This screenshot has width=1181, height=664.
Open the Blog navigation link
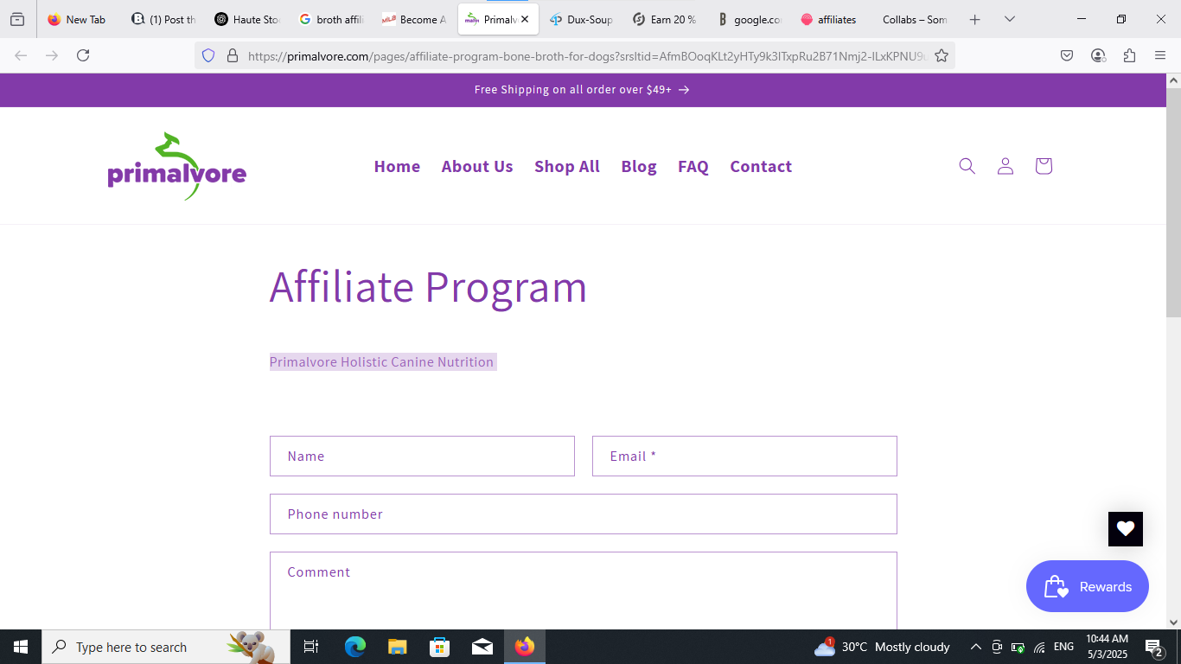[x=639, y=166]
